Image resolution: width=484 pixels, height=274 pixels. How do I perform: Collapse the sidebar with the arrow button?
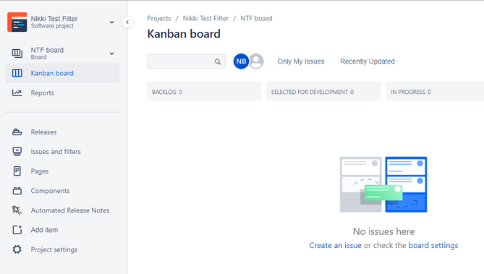coord(127,22)
